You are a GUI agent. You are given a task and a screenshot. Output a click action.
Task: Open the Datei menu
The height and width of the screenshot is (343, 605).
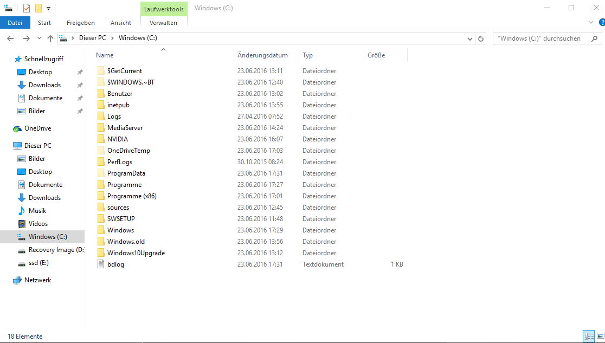tap(15, 23)
